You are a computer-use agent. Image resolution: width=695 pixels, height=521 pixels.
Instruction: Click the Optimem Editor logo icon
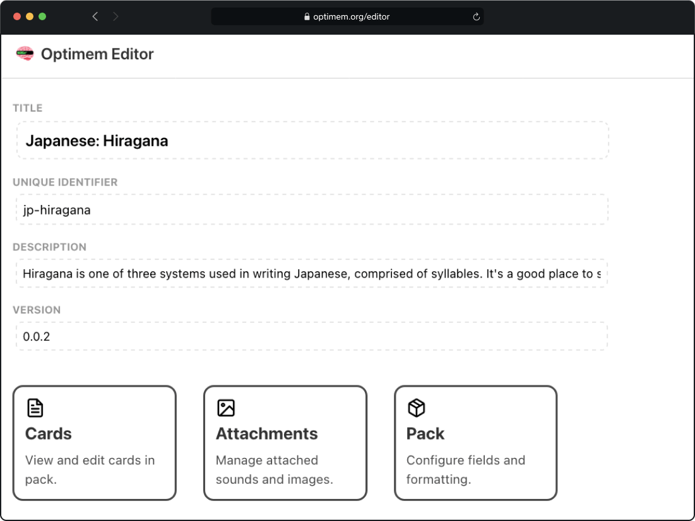24,54
